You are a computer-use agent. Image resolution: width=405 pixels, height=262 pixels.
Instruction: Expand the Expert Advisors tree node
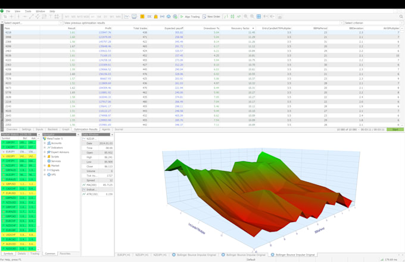[x=45, y=152]
